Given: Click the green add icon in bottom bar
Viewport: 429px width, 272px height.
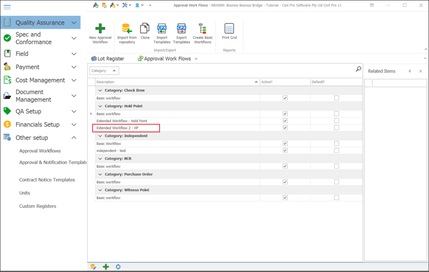Looking at the screenshot, I should (106, 267).
